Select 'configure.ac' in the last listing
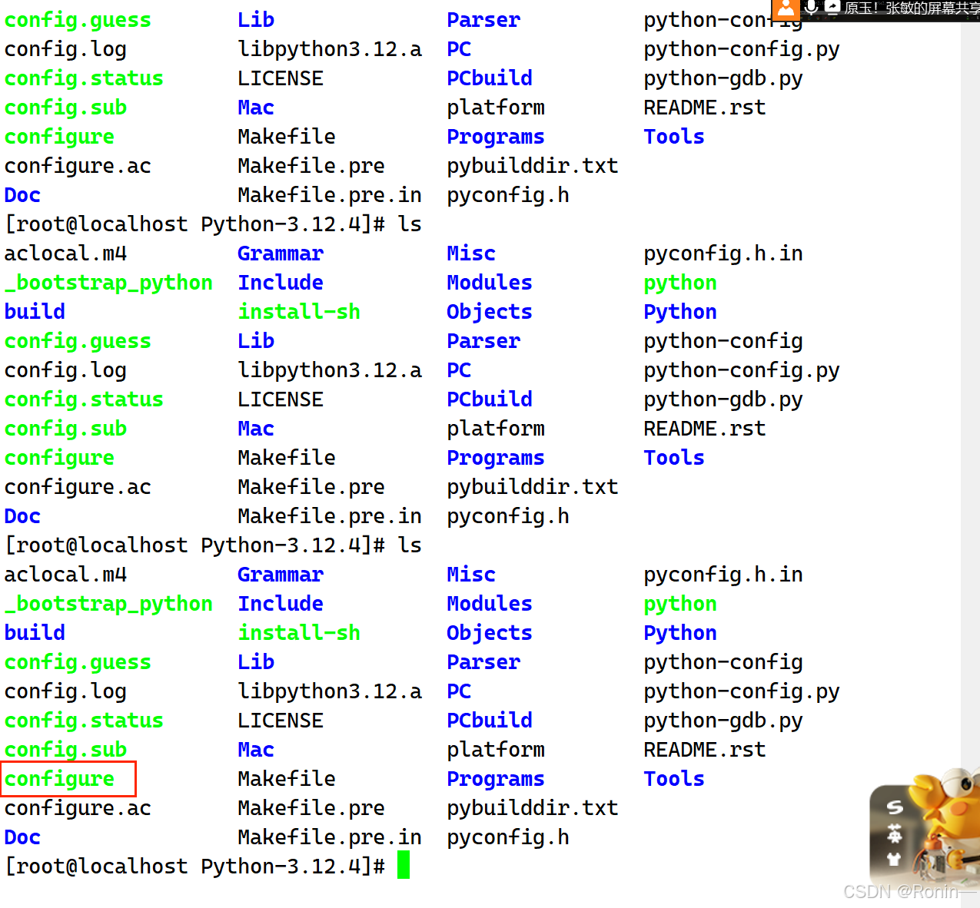The height and width of the screenshot is (908, 980). click(78, 808)
